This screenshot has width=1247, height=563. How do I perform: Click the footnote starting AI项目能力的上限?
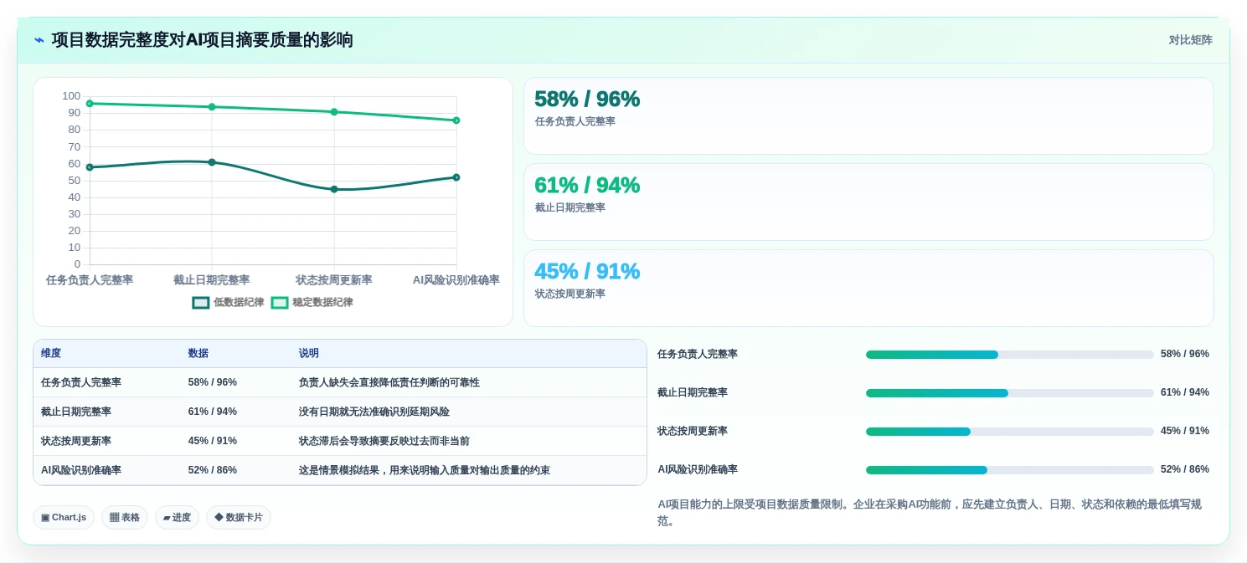(x=930, y=512)
